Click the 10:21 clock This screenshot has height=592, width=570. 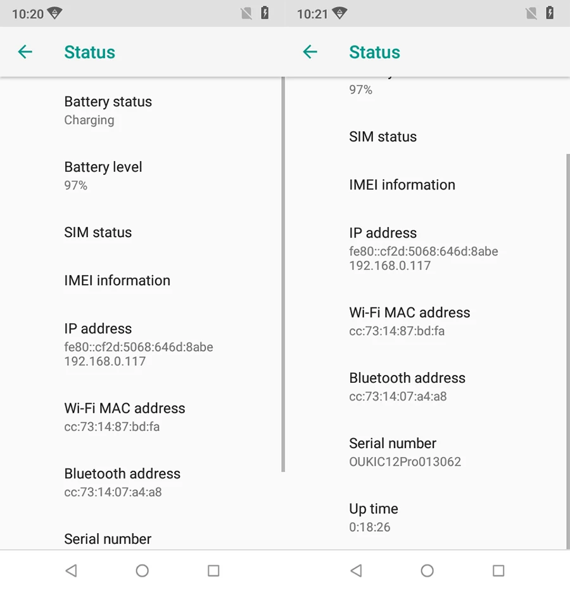[x=313, y=14]
